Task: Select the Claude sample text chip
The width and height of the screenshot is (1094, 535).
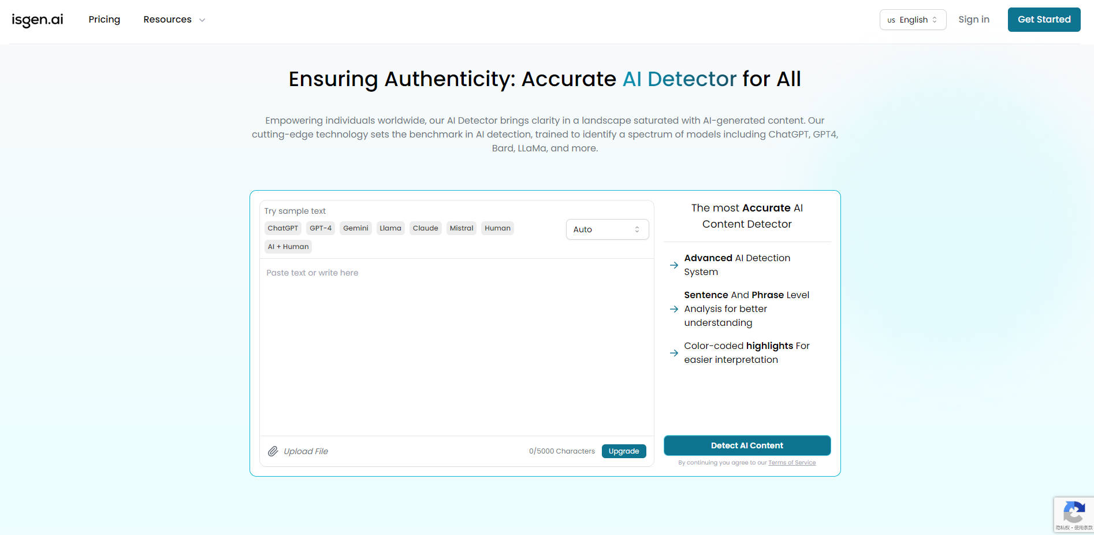Action: click(x=425, y=228)
